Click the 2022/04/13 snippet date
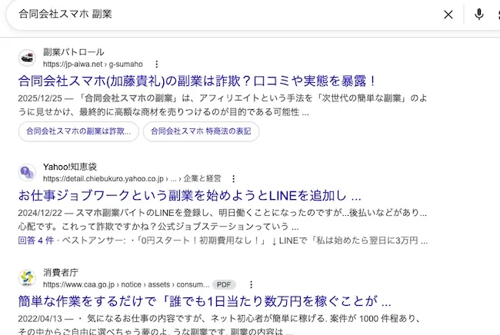500x335 pixels. tap(40, 319)
